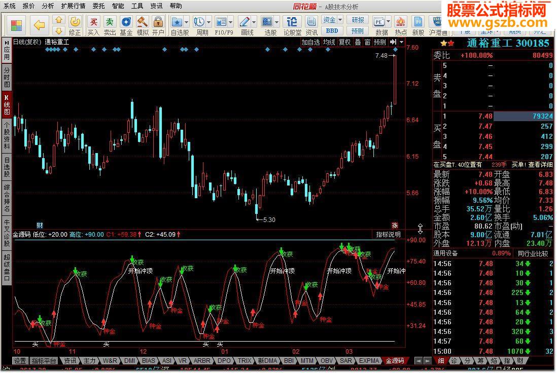The height and width of the screenshot is (373, 557).
Task: Click the gold star beside 通裕重工 300185
Action: [444, 43]
